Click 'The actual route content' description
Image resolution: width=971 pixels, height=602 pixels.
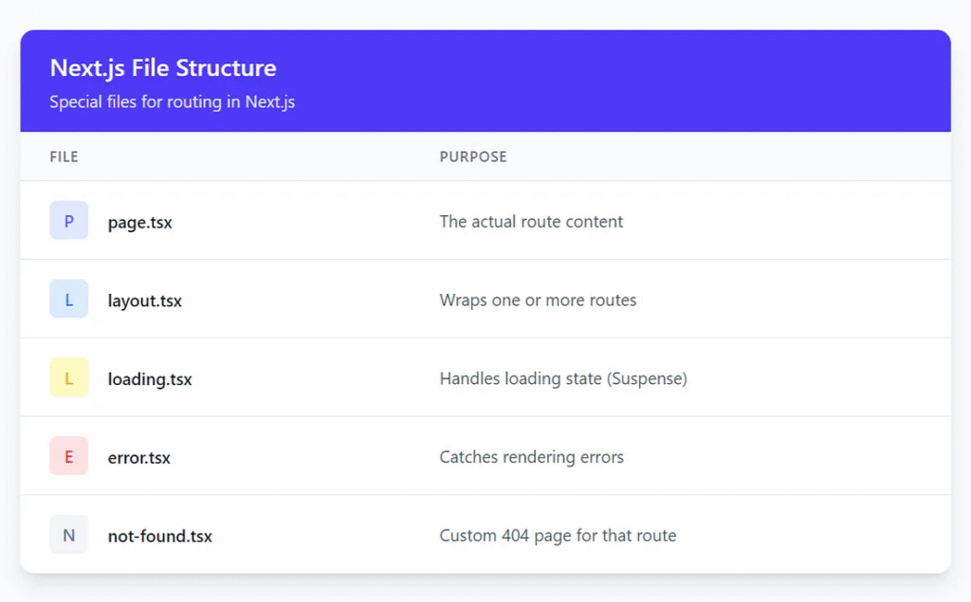point(531,222)
